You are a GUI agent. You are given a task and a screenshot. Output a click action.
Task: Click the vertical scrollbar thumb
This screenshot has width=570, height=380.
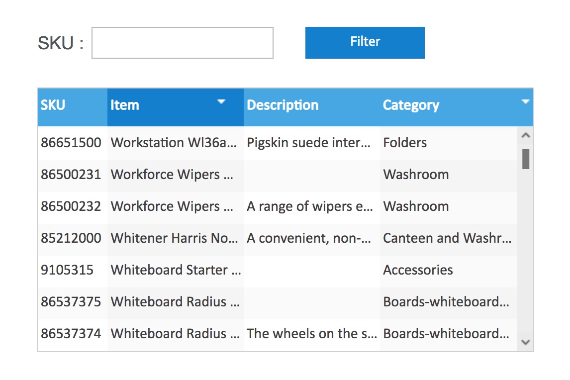[526, 159]
